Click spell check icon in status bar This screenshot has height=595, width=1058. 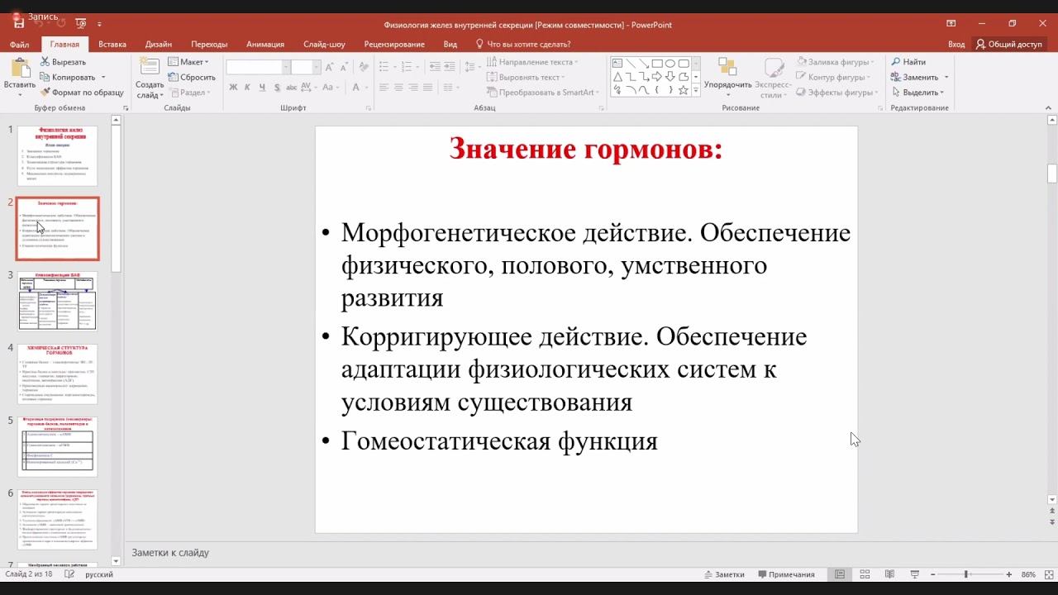(71, 574)
